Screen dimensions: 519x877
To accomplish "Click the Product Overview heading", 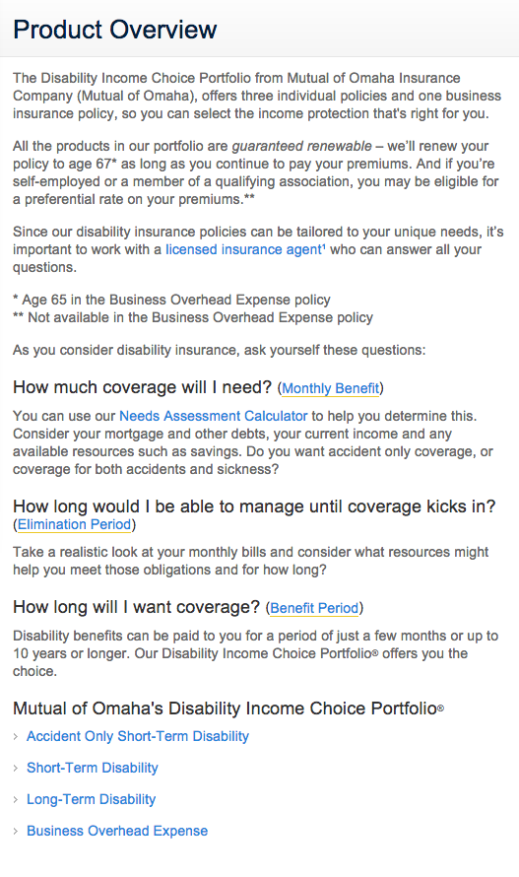I will tap(114, 30).
